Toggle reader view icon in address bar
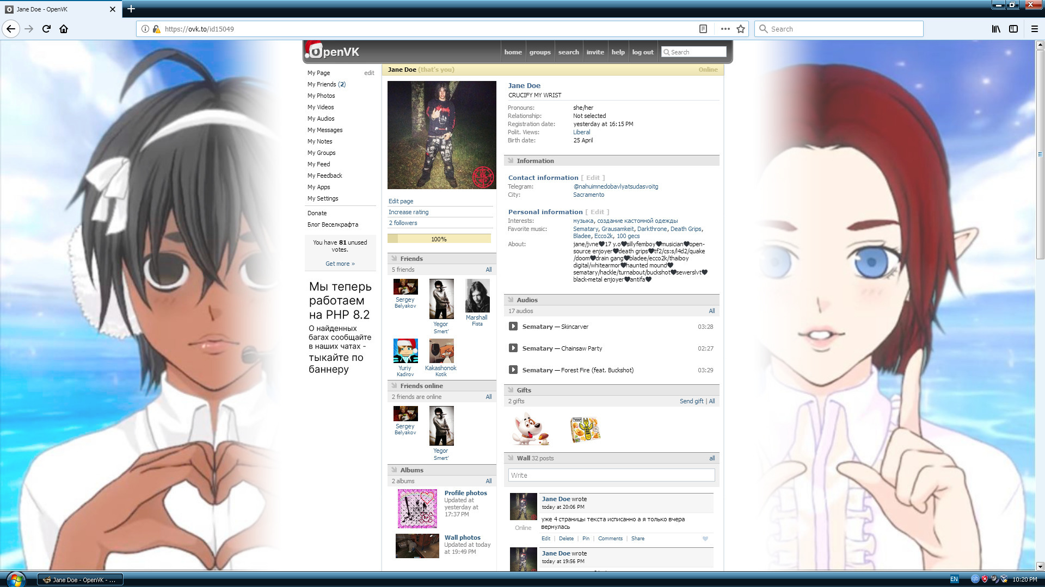The width and height of the screenshot is (1045, 587). click(x=703, y=29)
